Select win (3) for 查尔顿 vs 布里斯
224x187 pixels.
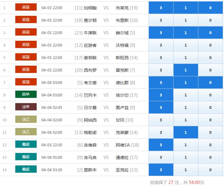[161, 20]
